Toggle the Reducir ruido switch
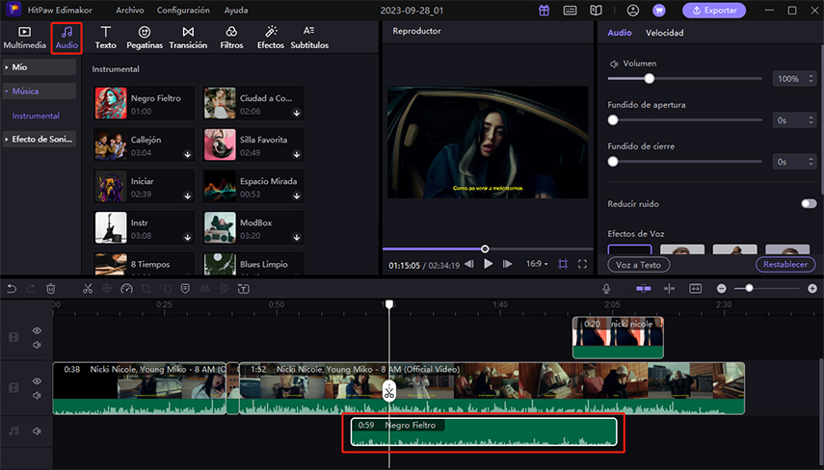This screenshot has height=470, width=824. [x=809, y=204]
